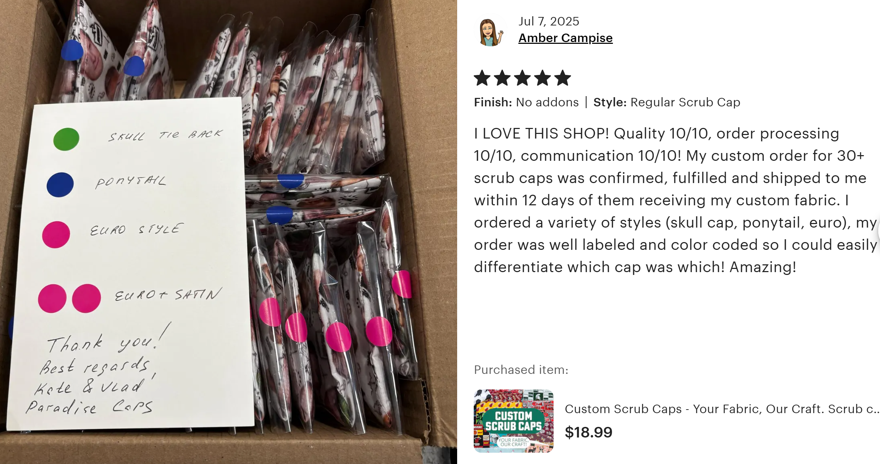This screenshot has height=464, width=880.
Task: Click the first rating star
Action: pos(482,78)
